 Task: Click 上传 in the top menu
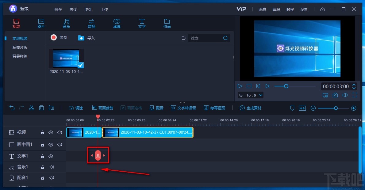[104, 9]
